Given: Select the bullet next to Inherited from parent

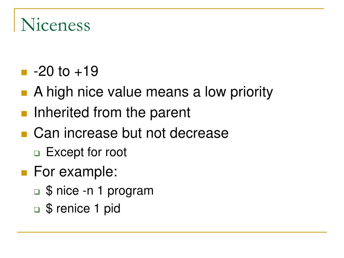Looking at the screenshot, I should pos(24,114).
